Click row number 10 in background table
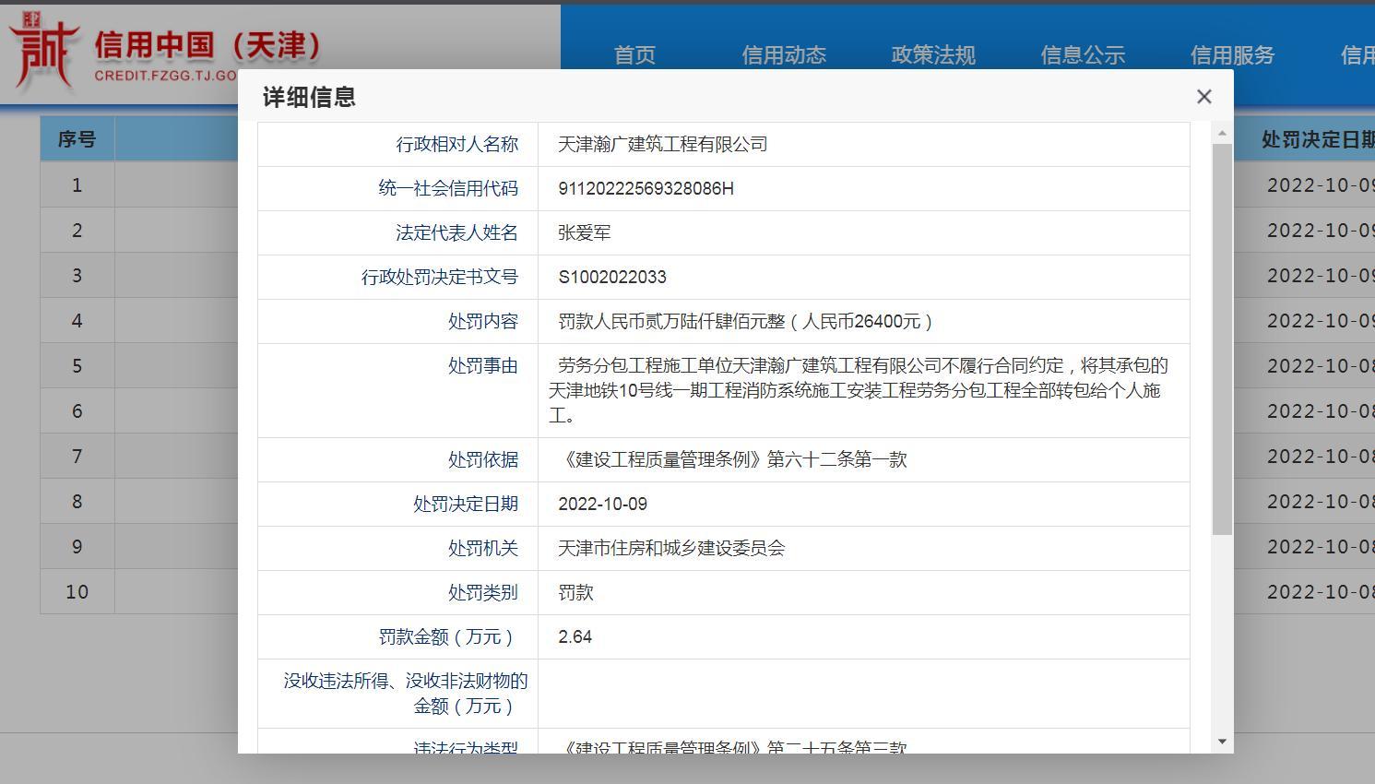 [77, 591]
